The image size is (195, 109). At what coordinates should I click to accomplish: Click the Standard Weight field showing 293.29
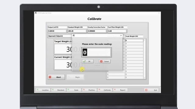click(x=77, y=31)
